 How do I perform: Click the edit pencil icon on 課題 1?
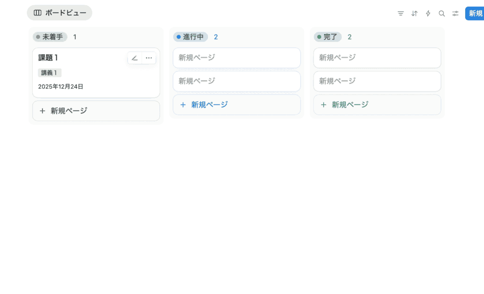click(135, 58)
